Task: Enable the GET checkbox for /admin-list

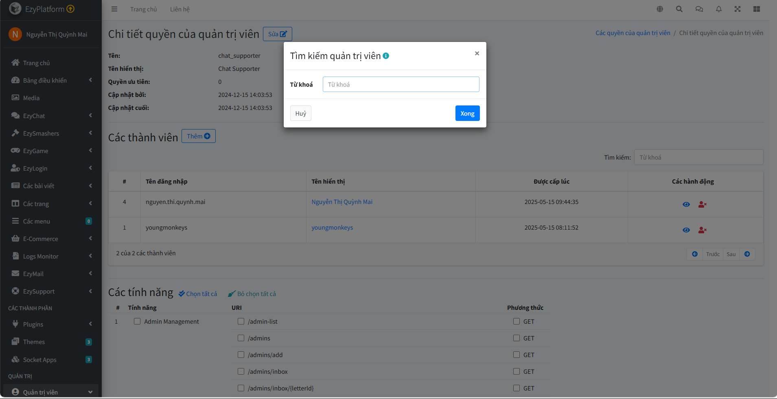Action: tap(517, 321)
